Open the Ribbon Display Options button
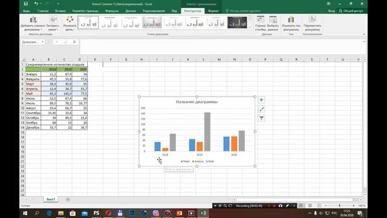Image resolution: width=387 pixels, height=218 pixels. [328, 4]
